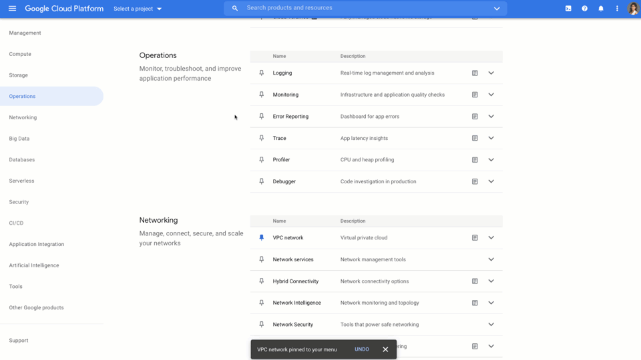The height and width of the screenshot is (360, 641).
Task: Open documentation icon for Trace
Action: click(475, 138)
